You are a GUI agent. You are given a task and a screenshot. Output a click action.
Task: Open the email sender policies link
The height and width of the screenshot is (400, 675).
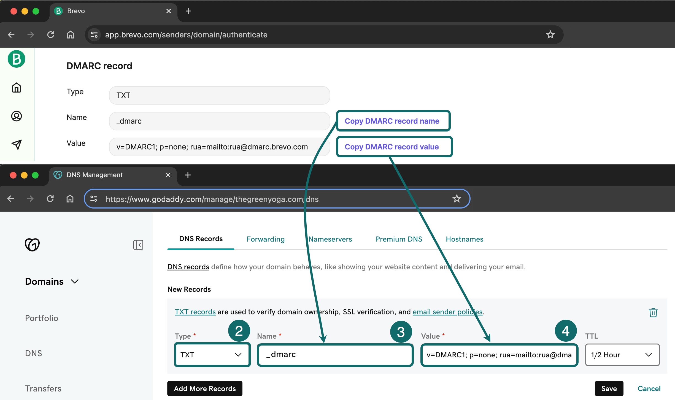pos(447,312)
